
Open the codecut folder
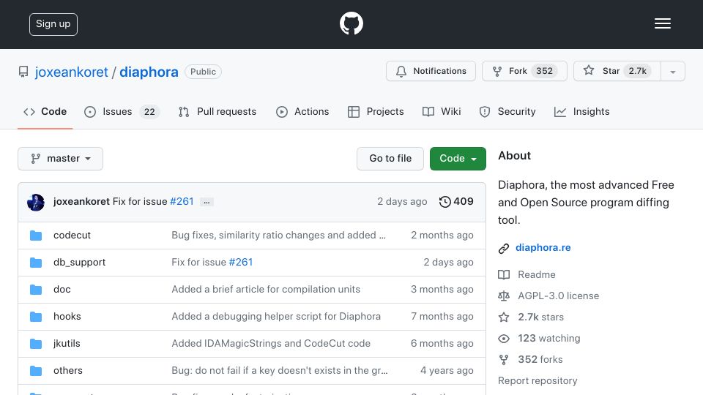pos(72,235)
